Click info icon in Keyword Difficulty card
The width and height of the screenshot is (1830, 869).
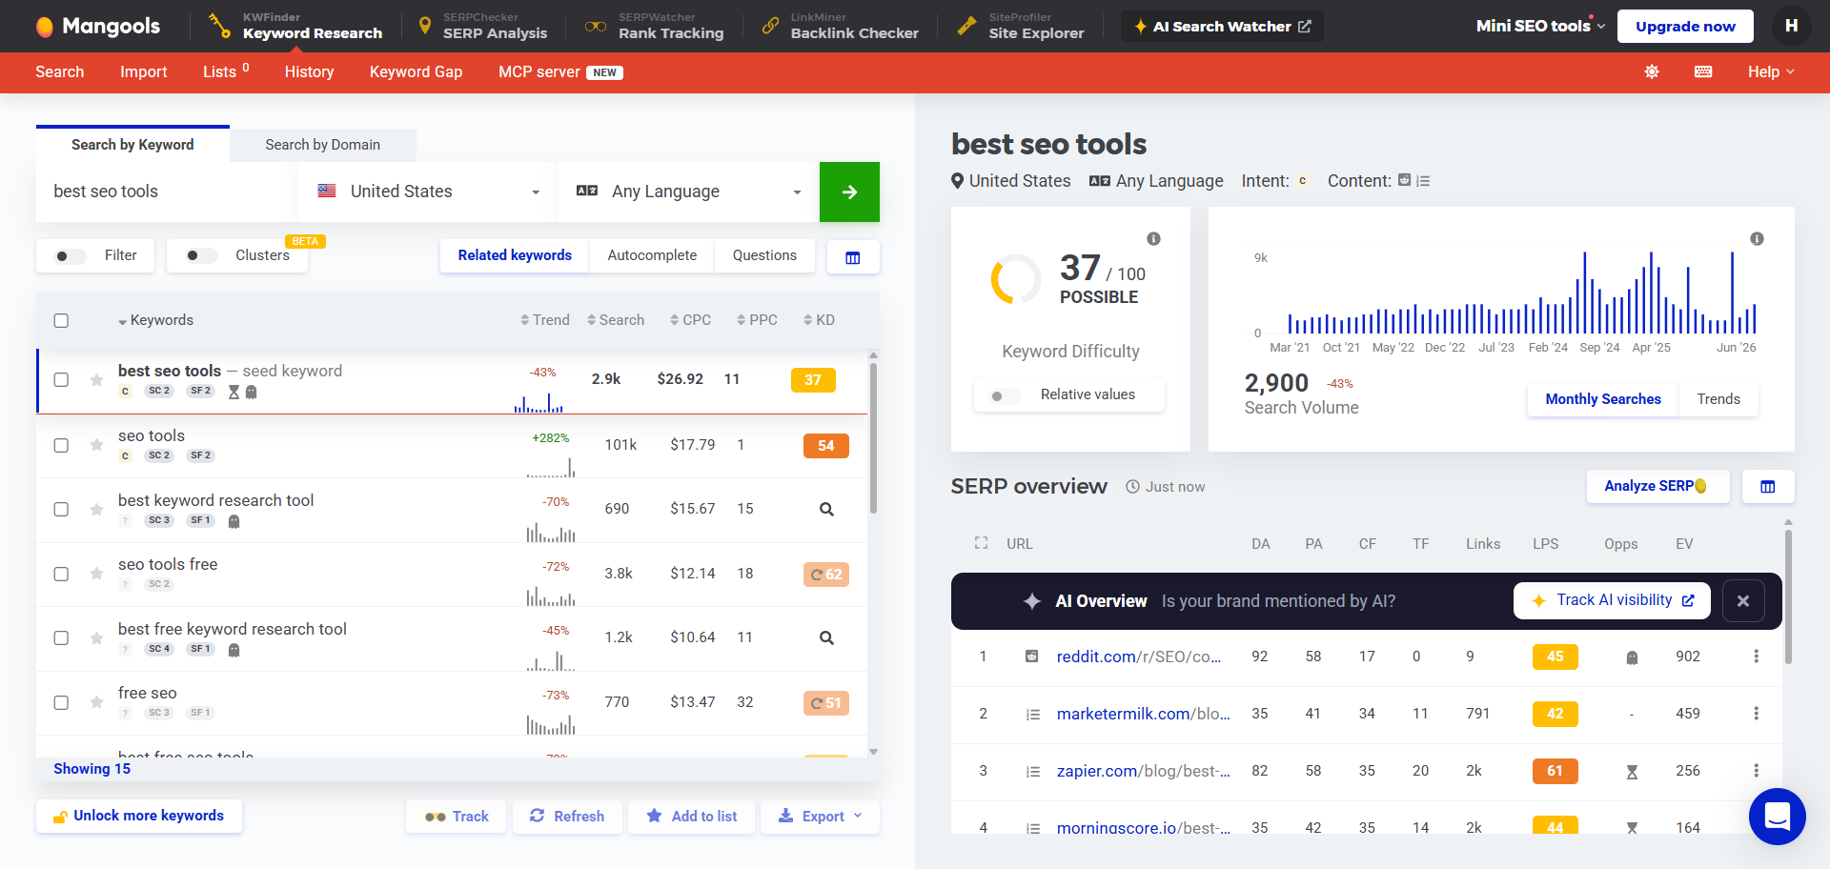tap(1153, 239)
